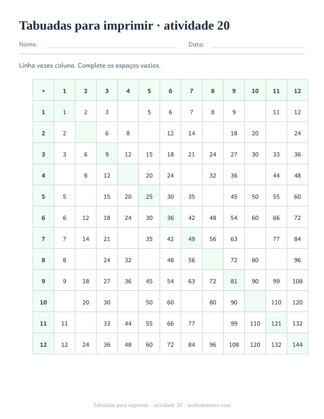
Task: Click the title Tabuadas para imprimir
Action: tap(86, 26)
